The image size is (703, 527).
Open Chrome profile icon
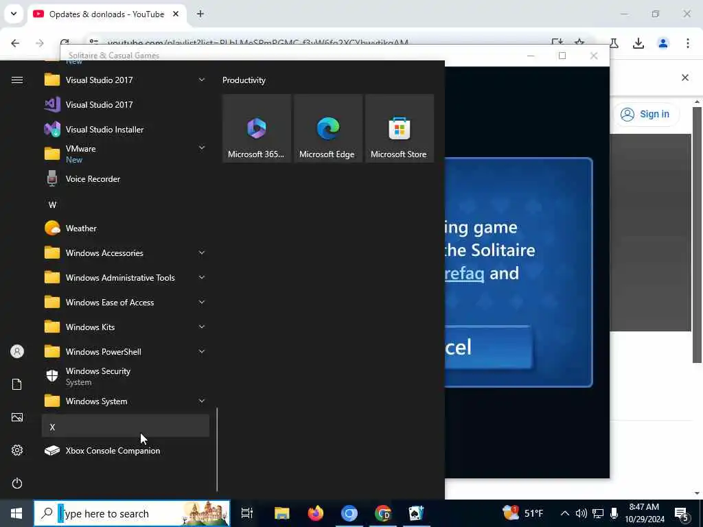(x=662, y=43)
